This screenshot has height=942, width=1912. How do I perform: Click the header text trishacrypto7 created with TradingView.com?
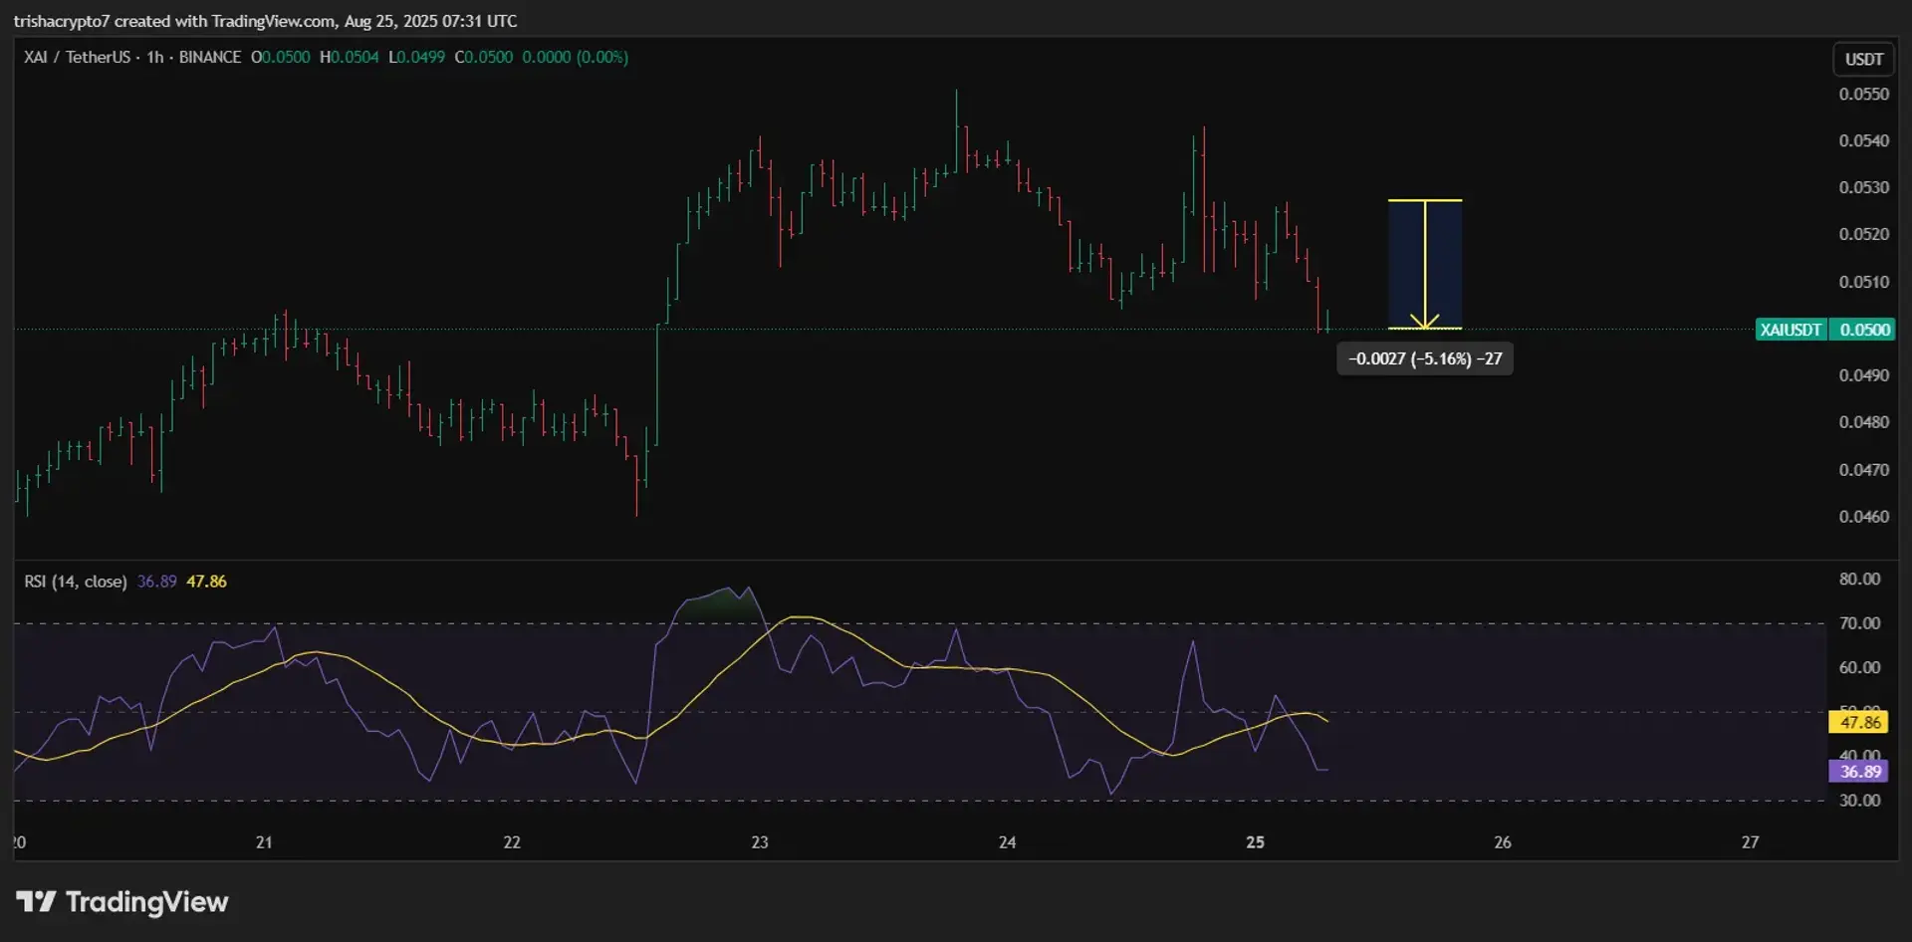click(x=174, y=21)
